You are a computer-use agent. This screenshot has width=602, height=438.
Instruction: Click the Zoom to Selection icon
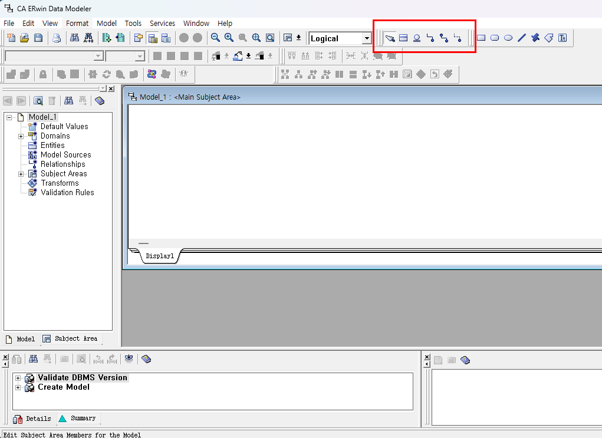(x=270, y=38)
